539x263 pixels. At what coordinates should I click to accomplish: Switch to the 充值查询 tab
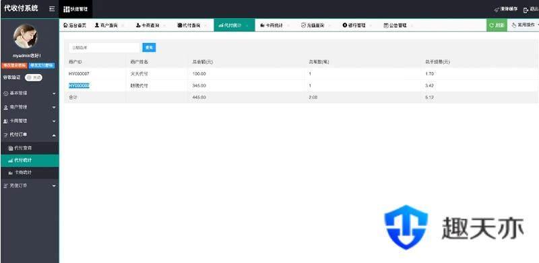pyautogui.click(x=313, y=26)
